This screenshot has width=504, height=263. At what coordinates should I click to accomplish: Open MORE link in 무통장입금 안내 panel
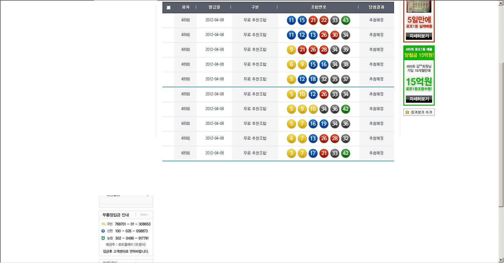pos(144,215)
